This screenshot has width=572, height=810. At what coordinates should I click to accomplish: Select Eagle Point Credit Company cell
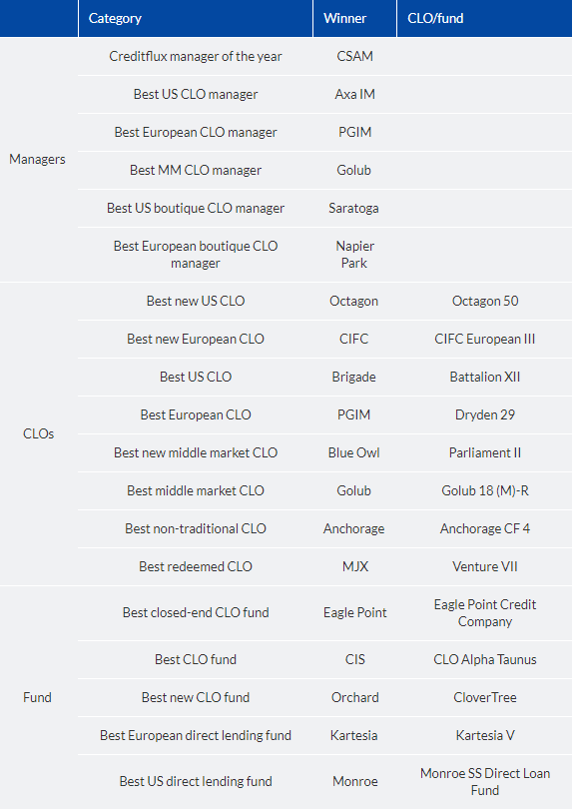click(x=485, y=613)
